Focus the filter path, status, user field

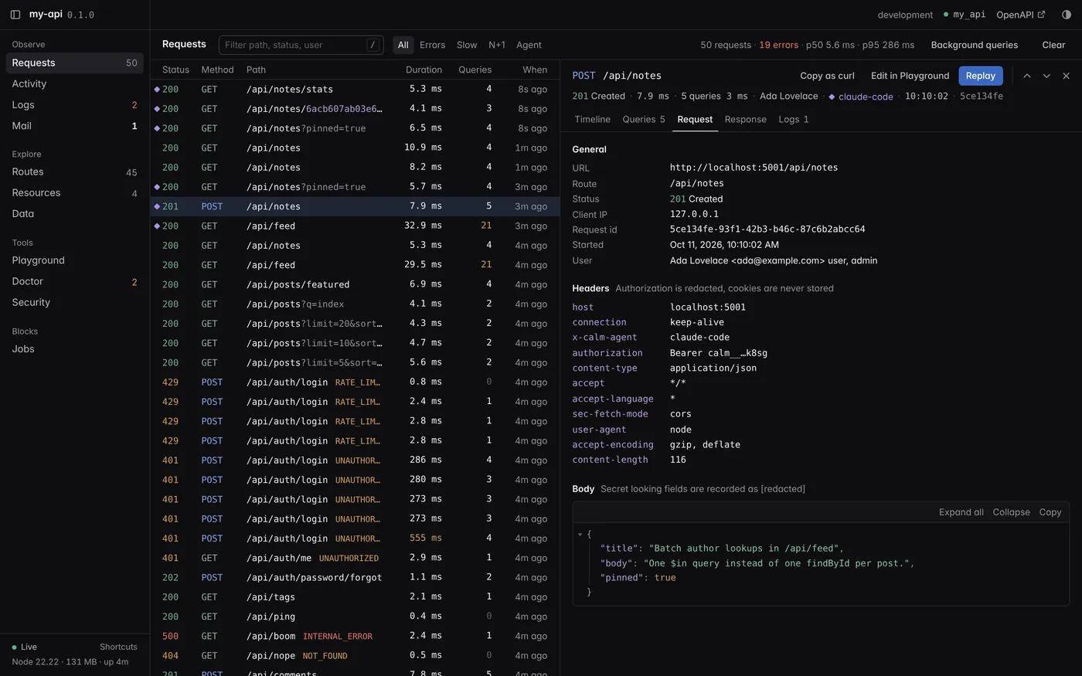[301, 45]
